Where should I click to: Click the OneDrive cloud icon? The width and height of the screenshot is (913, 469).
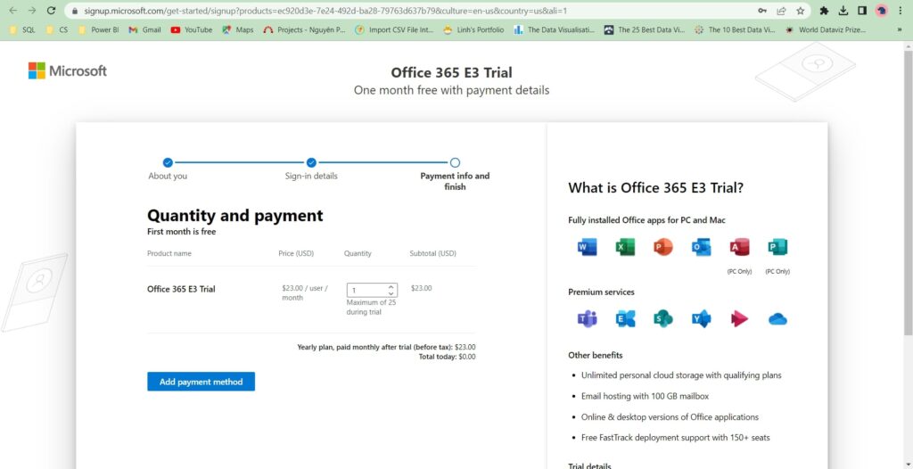[777, 318]
